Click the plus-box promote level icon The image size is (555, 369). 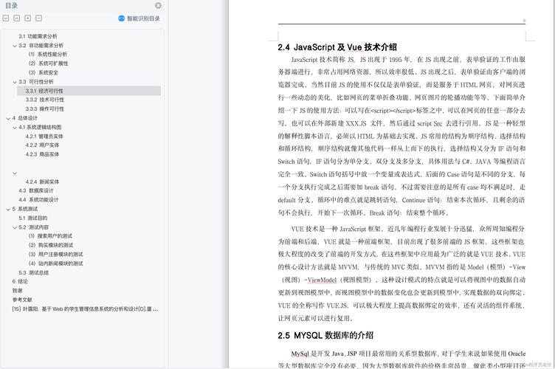pos(27,18)
